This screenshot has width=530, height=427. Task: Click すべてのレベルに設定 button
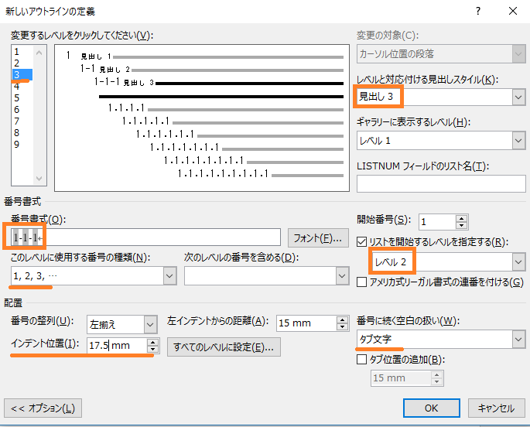pos(224,347)
